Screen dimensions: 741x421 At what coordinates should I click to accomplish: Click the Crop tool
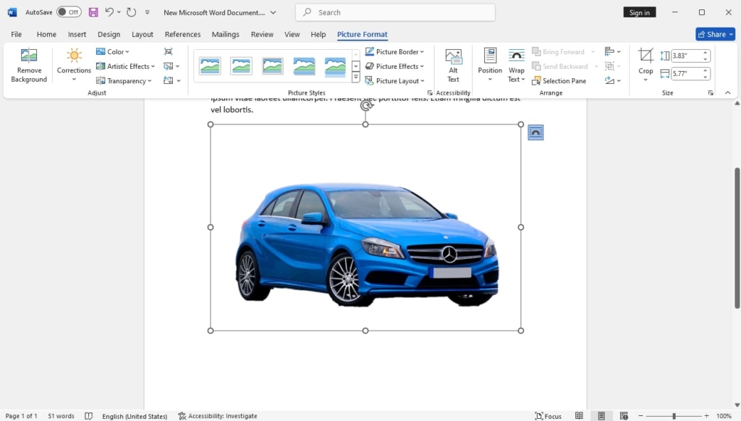[x=645, y=66]
